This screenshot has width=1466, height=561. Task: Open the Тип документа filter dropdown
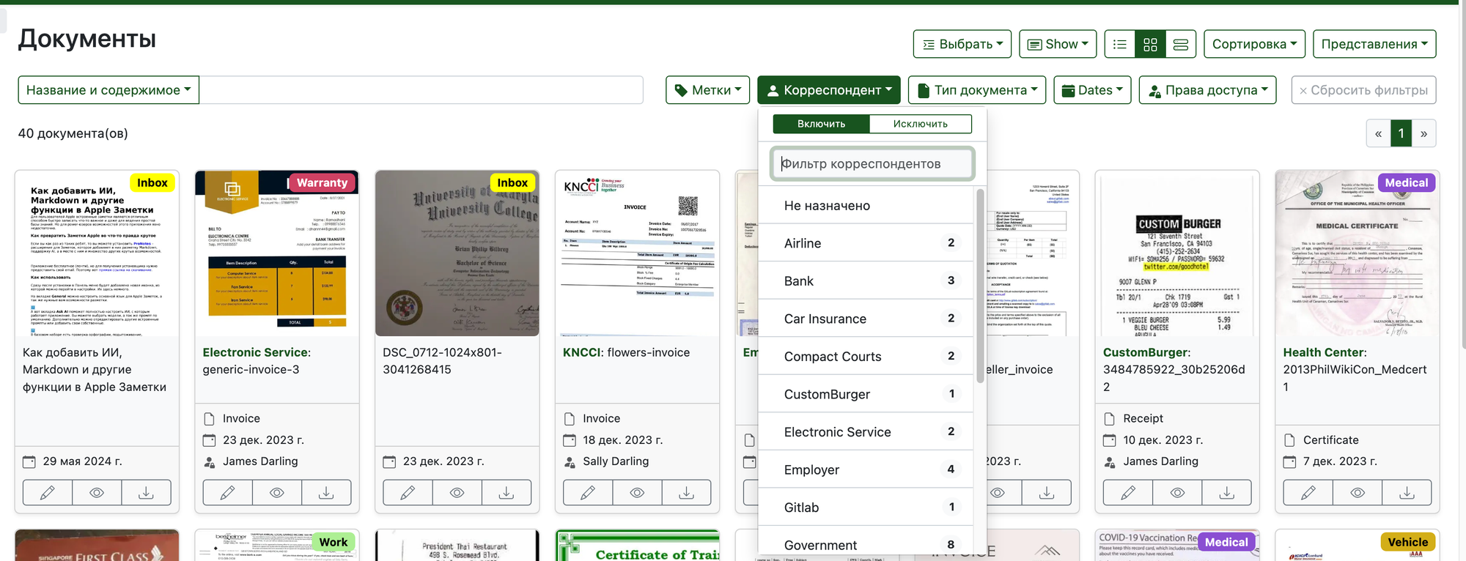pos(977,90)
